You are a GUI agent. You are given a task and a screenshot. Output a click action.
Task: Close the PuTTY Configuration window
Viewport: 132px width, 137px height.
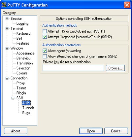click(127, 5)
